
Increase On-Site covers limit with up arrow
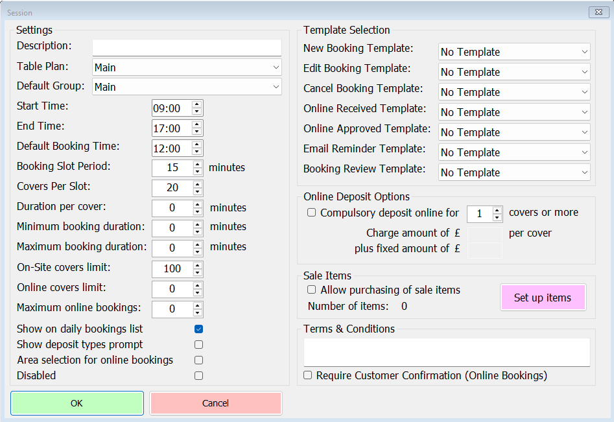coord(198,264)
